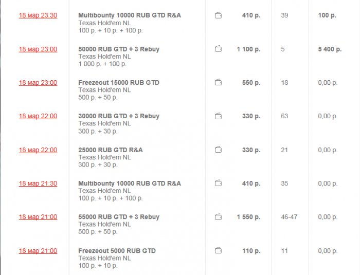The width and height of the screenshot is (360, 275).
Task: Open date link for Freezeout 15000 RUB GTD
Action: [x=38, y=83]
